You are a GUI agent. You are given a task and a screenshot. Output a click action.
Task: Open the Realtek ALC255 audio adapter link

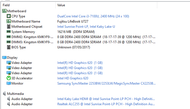pos(106,104)
